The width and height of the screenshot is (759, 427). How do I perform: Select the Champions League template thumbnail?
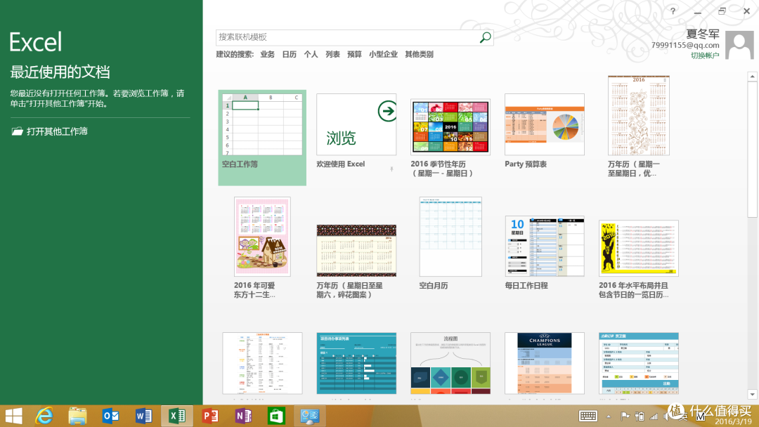pyautogui.click(x=545, y=363)
